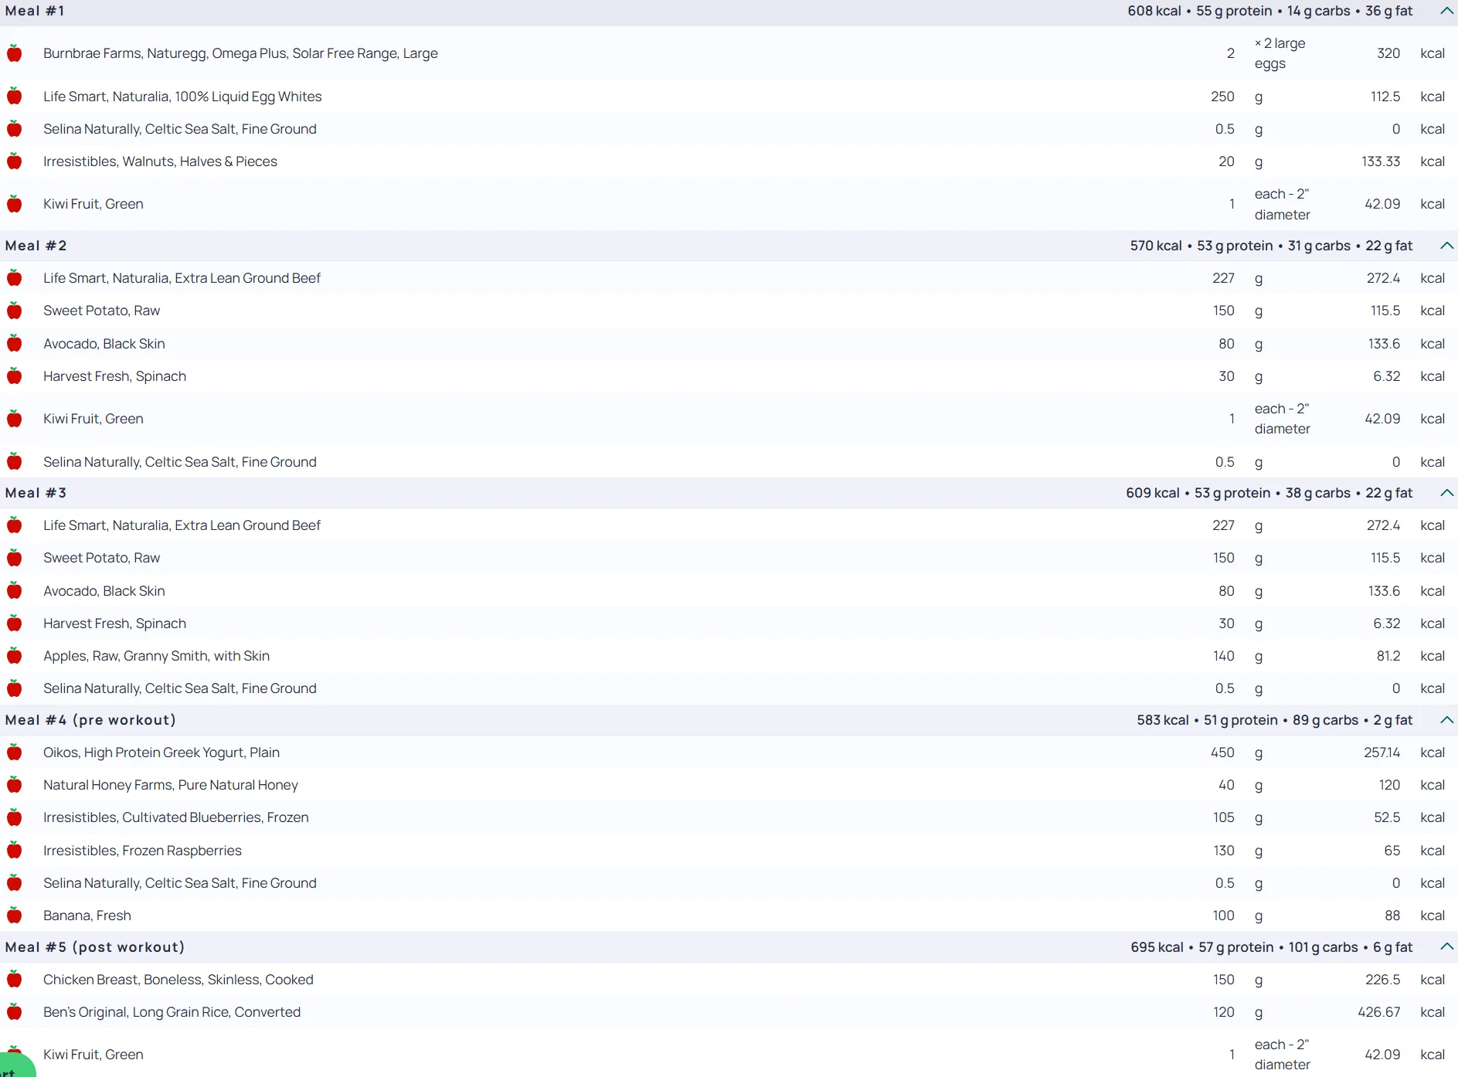Click apple icon beside Meal #2 Ground Beef
The width and height of the screenshot is (1458, 1077).
coord(14,278)
